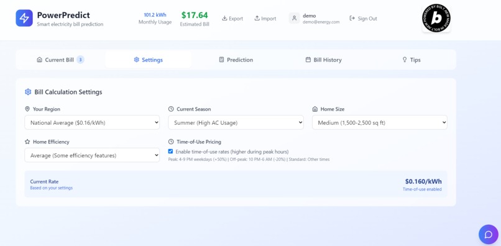Disable the time-of-use rates checkbox
Image resolution: width=501 pixels, height=246 pixels.
(170, 152)
